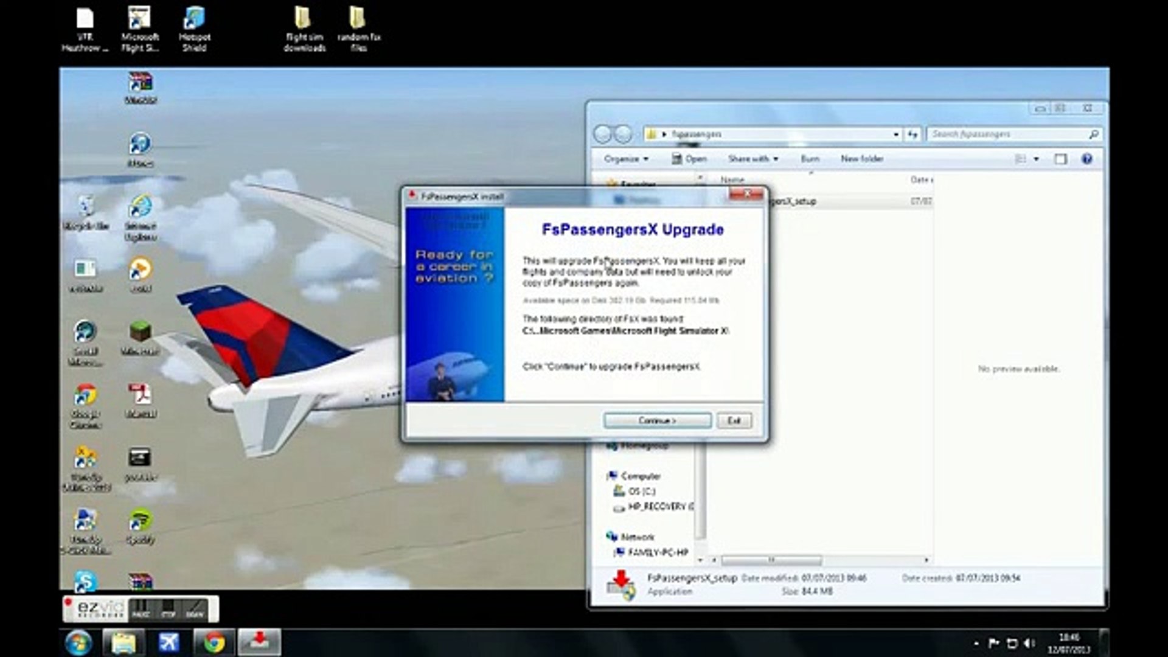Open the Start menu
Viewport: 1168px width, 657px height.
tap(78, 642)
